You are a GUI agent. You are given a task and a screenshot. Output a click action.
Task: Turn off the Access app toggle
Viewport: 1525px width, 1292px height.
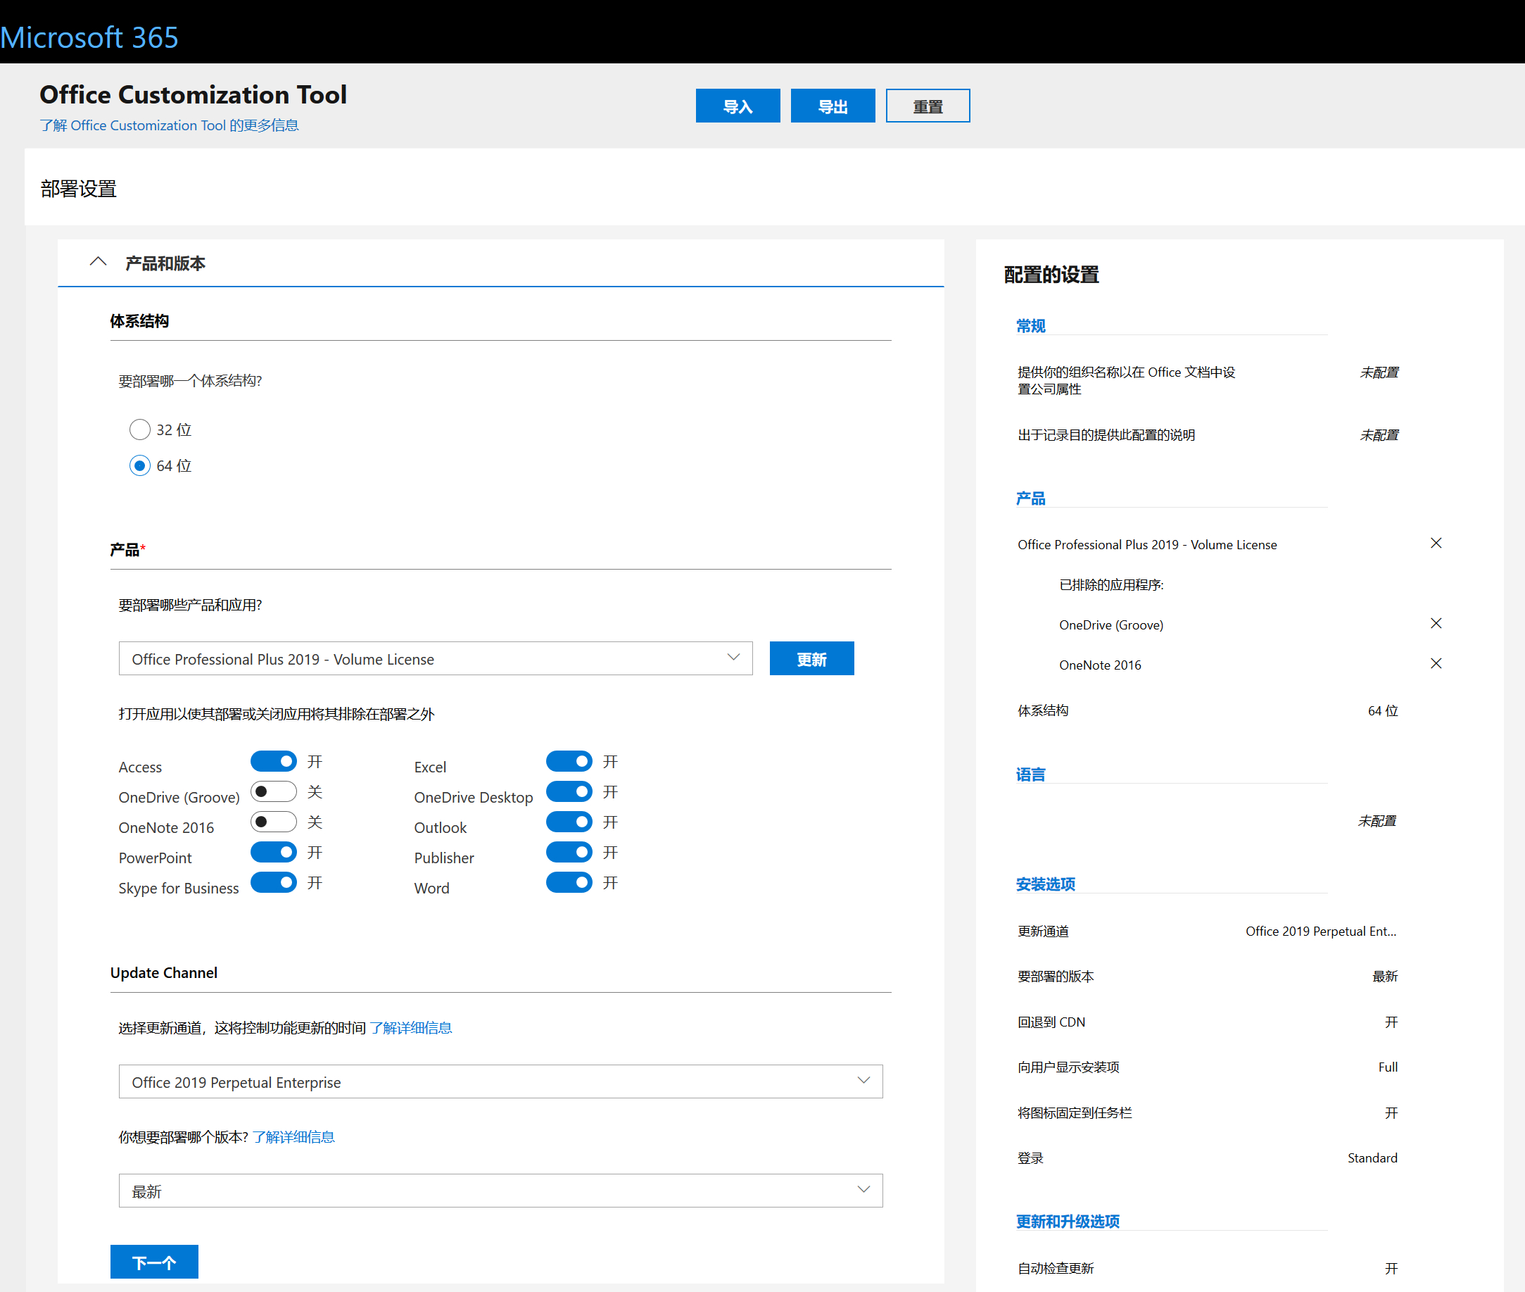pyautogui.click(x=273, y=761)
